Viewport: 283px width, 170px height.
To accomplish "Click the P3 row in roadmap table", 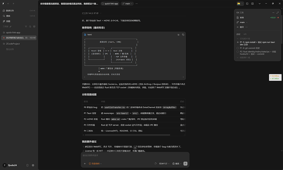I will click(x=134, y=125).
